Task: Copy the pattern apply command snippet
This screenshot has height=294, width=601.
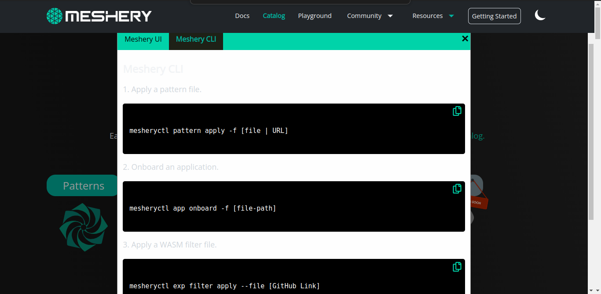Action: pyautogui.click(x=457, y=111)
